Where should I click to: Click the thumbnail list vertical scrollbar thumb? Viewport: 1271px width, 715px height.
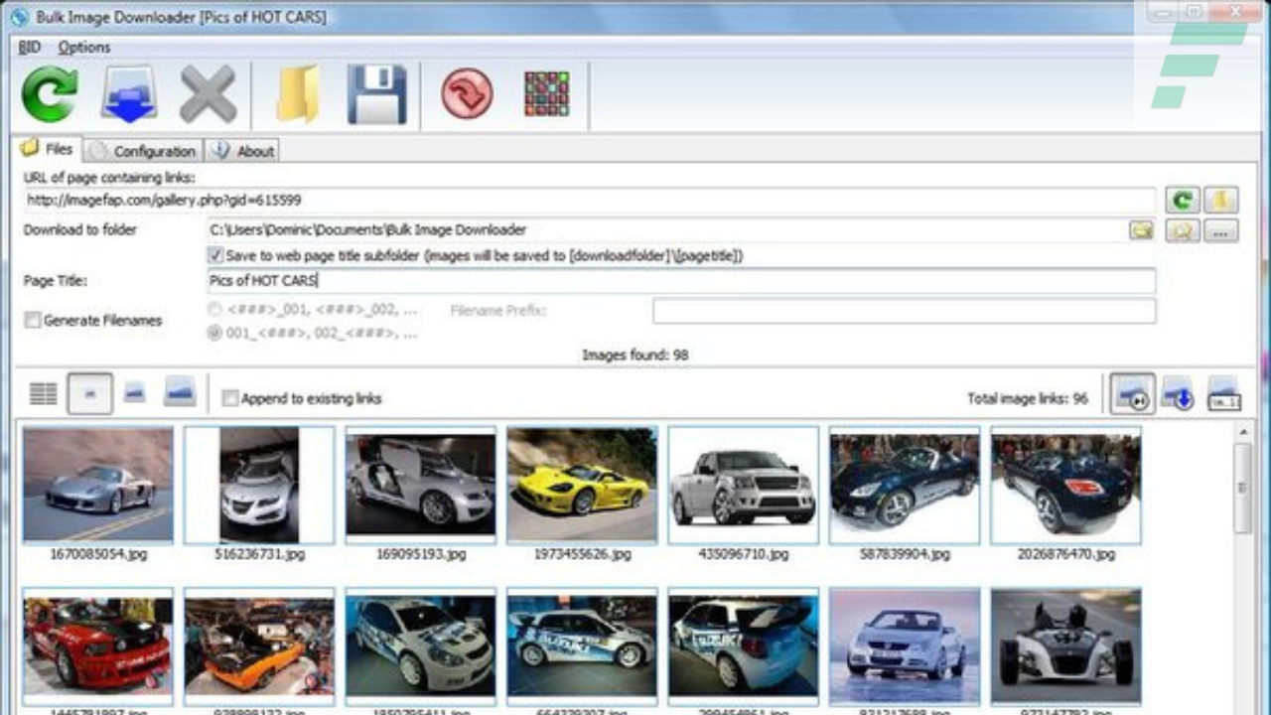1242,489
